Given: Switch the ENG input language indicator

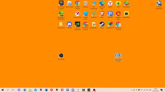Looking at the screenshot, I should tap(150, 90).
